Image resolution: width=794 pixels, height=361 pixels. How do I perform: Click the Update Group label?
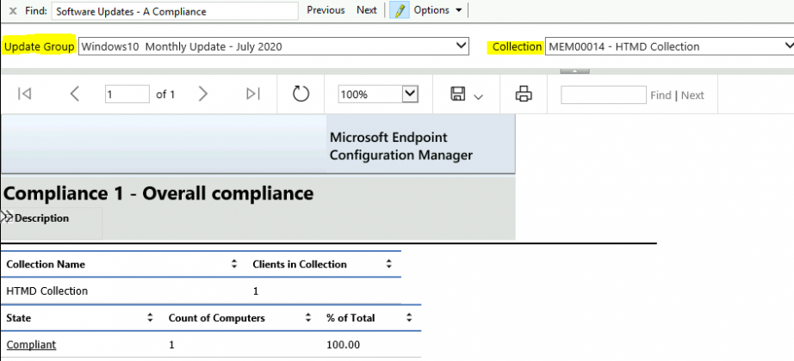click(40, 46)
